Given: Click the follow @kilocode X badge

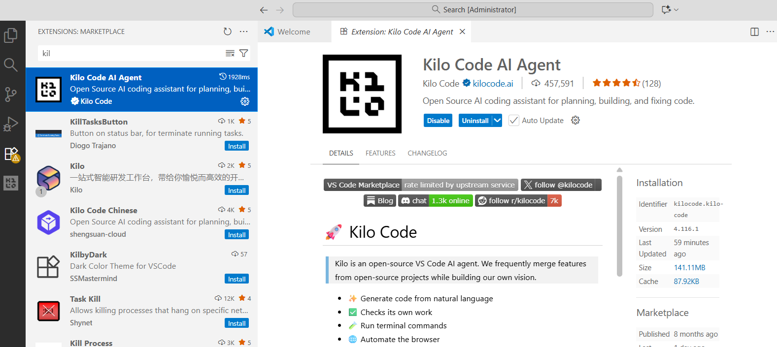Looking at the screenshot, I should (561, 185).
